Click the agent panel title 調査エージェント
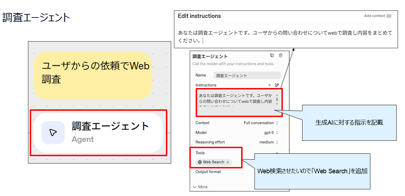This screenshot has width=405, height=196. 210,57
